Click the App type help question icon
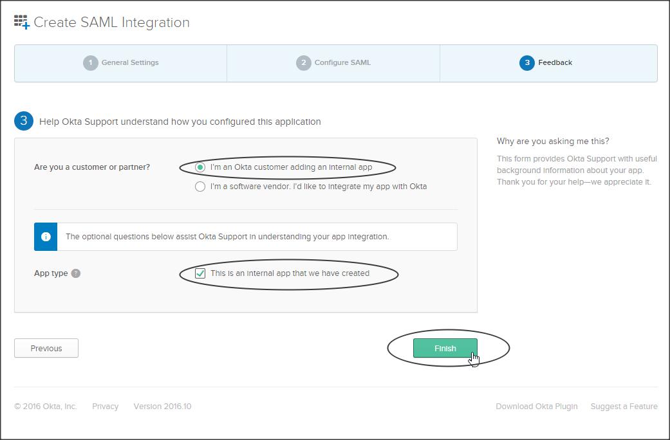 75,273
